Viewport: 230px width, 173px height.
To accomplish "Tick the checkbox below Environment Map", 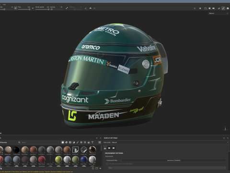I will (107, 164).
